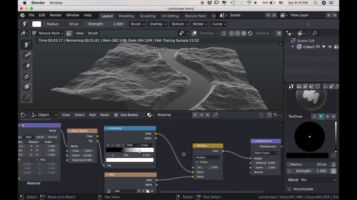
Task: Unlink TexDraw brush with X icon
Action: [x=334, y=116]
